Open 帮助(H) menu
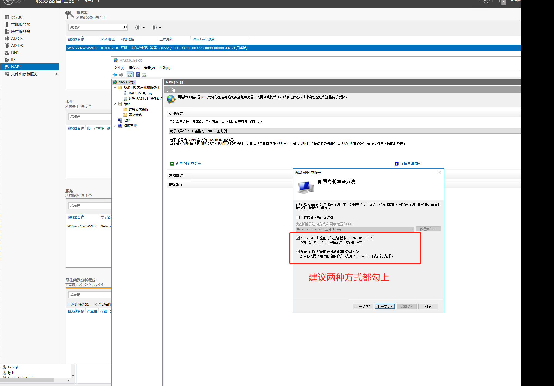Viewport: 554px width, 386px height. [x=165, y=68]
